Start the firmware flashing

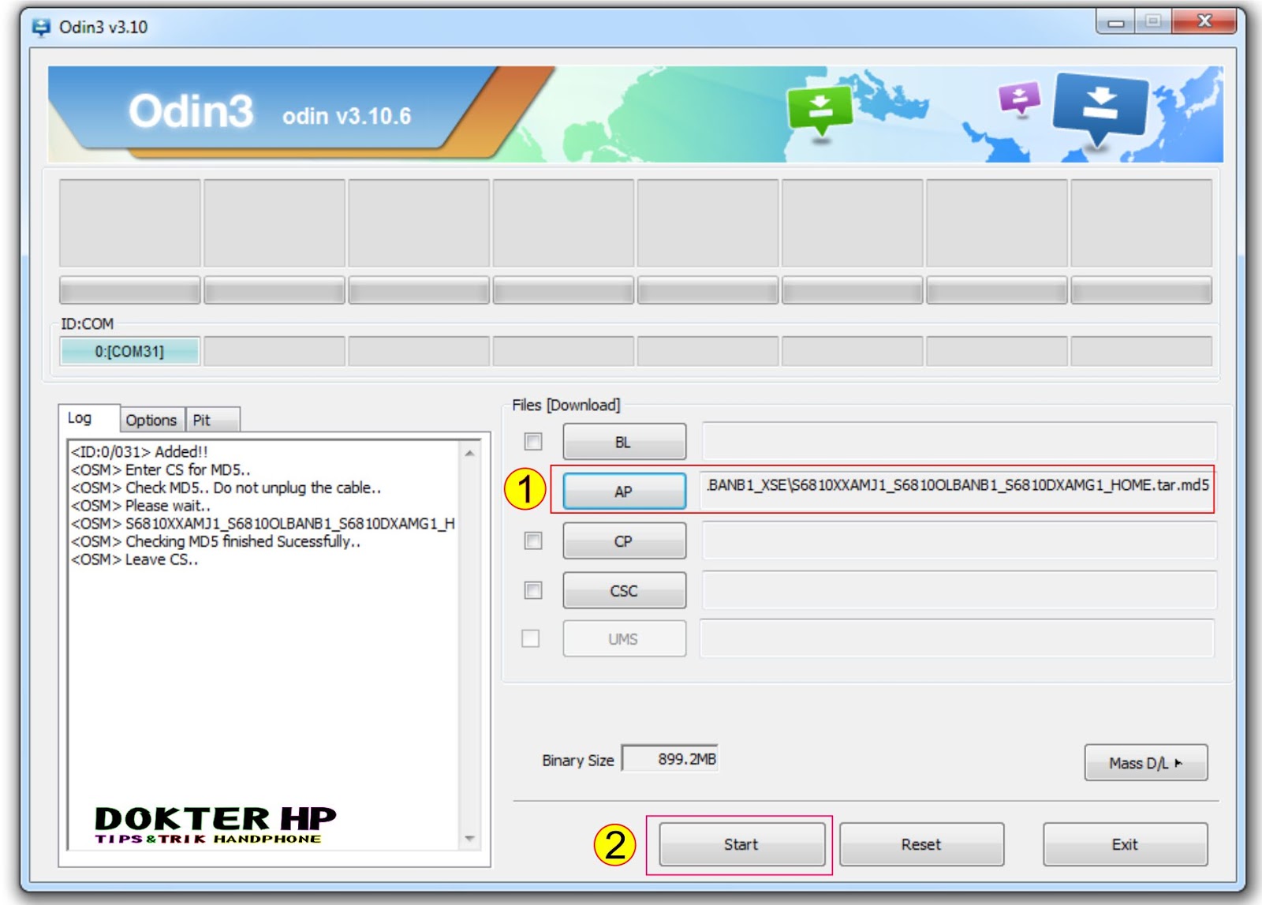point(741,844)
